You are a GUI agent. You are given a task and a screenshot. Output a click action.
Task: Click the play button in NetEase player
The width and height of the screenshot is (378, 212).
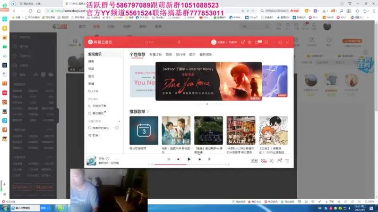pos(189,159)
